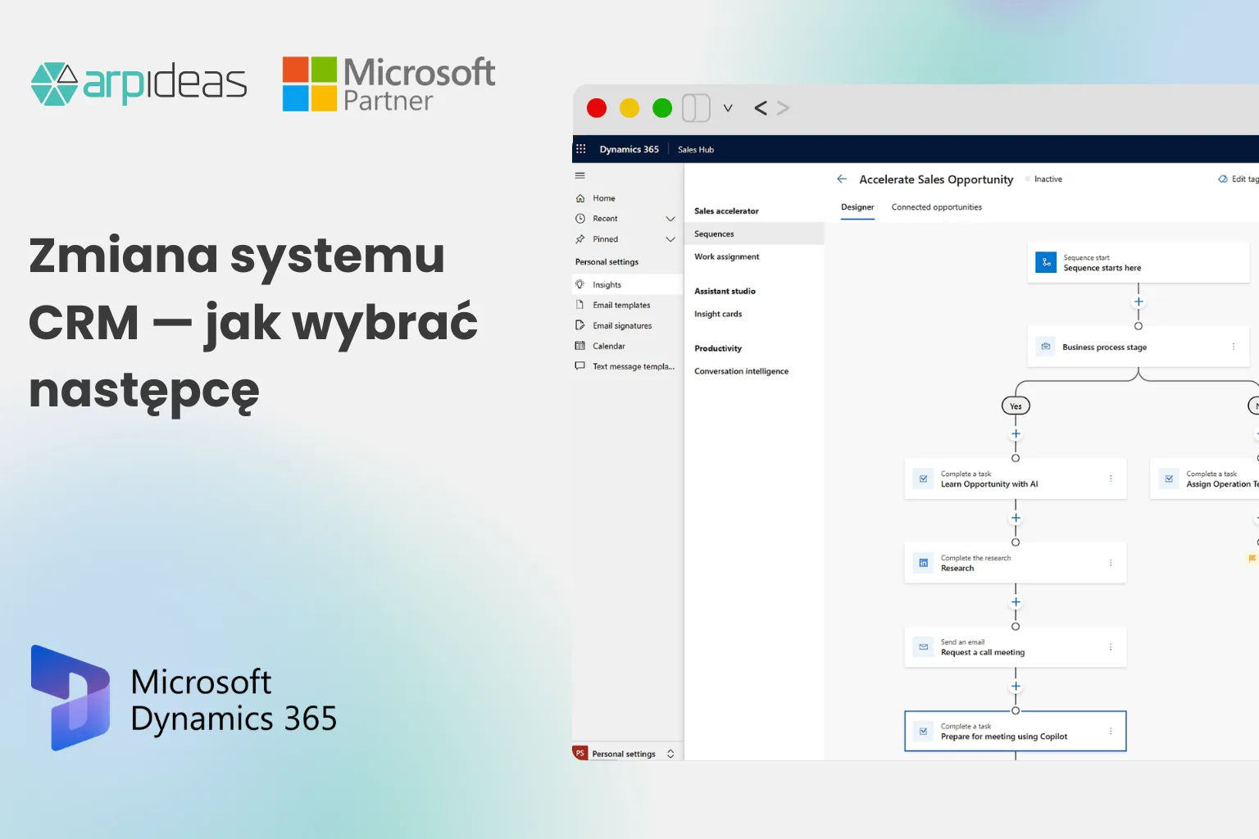Click the Pinned pin icon
This screenshot has height=839, width=1259.
pos(580,239)
